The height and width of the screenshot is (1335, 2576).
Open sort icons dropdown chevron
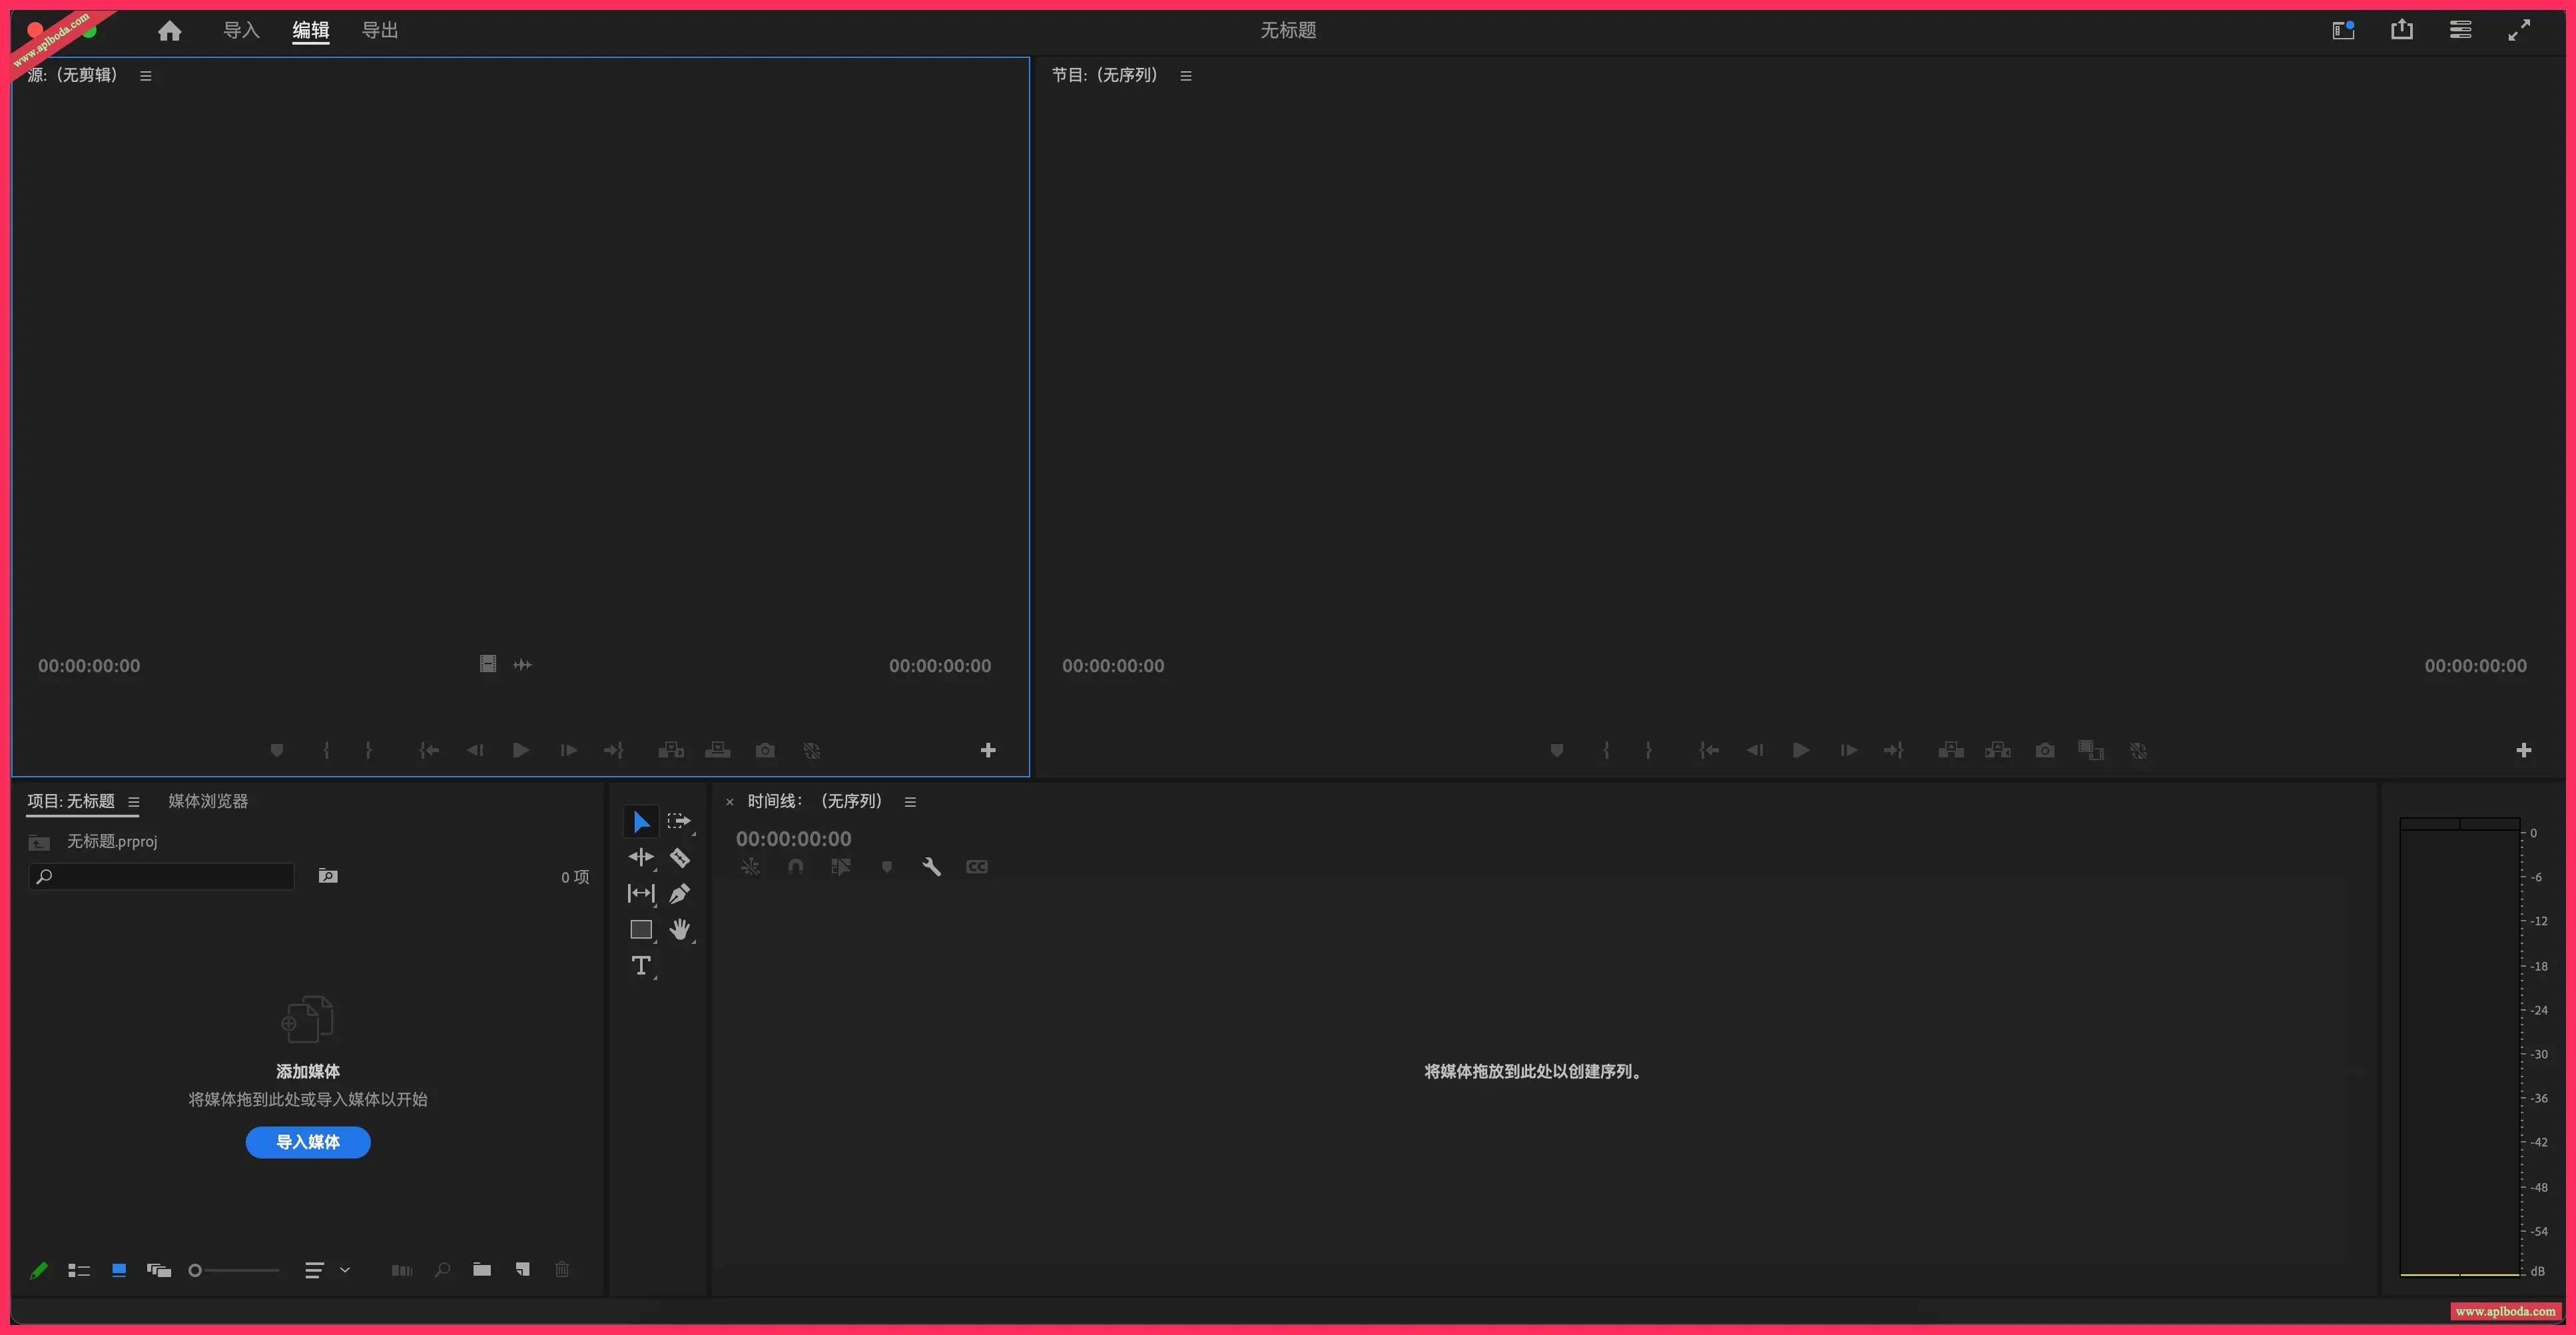pyautogui.click(x=345, y=1270)
